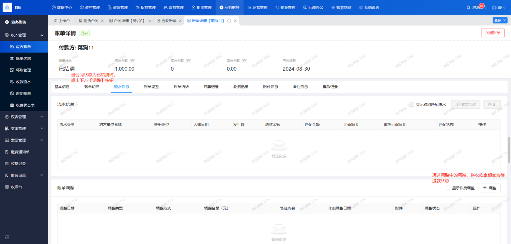Open the 资源管理 top menu

pos(118,7)
